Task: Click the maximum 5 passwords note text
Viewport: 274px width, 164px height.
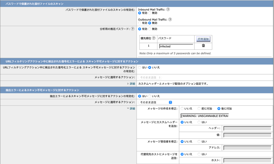Action: [175, 53]
